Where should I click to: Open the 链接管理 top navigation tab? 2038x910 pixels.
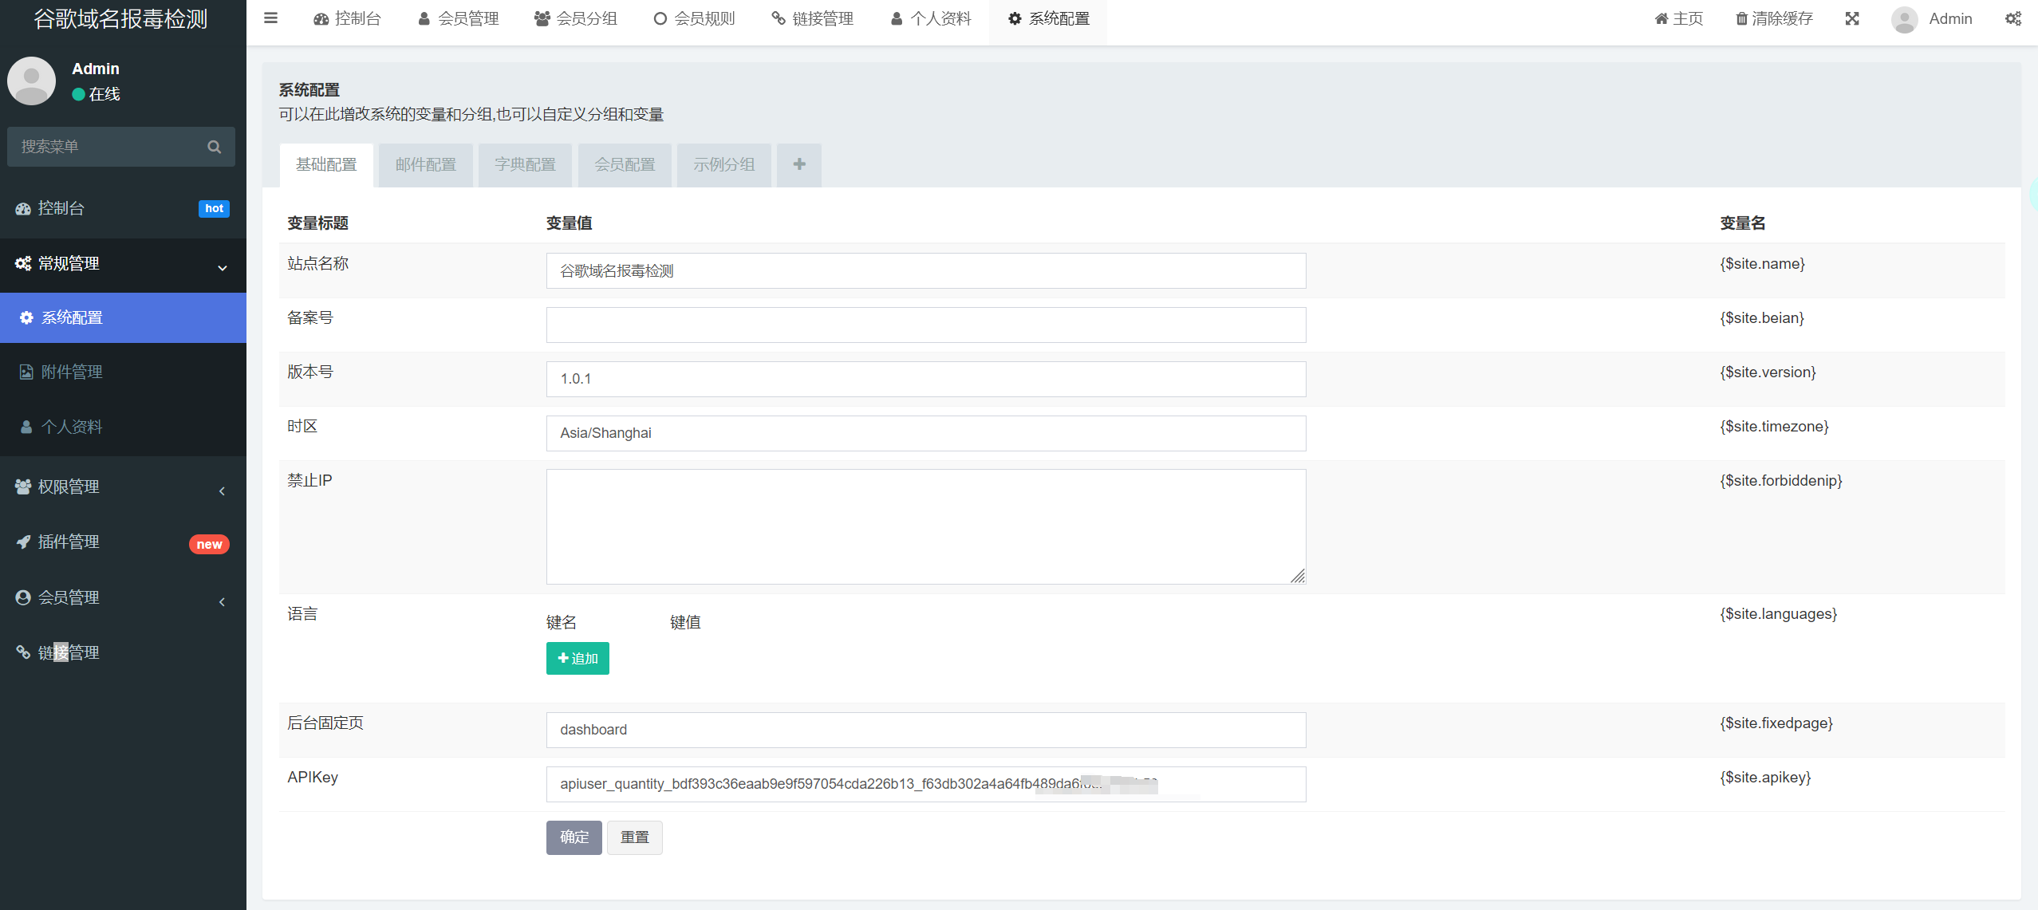pyautogui.click(x=812, y=18)
